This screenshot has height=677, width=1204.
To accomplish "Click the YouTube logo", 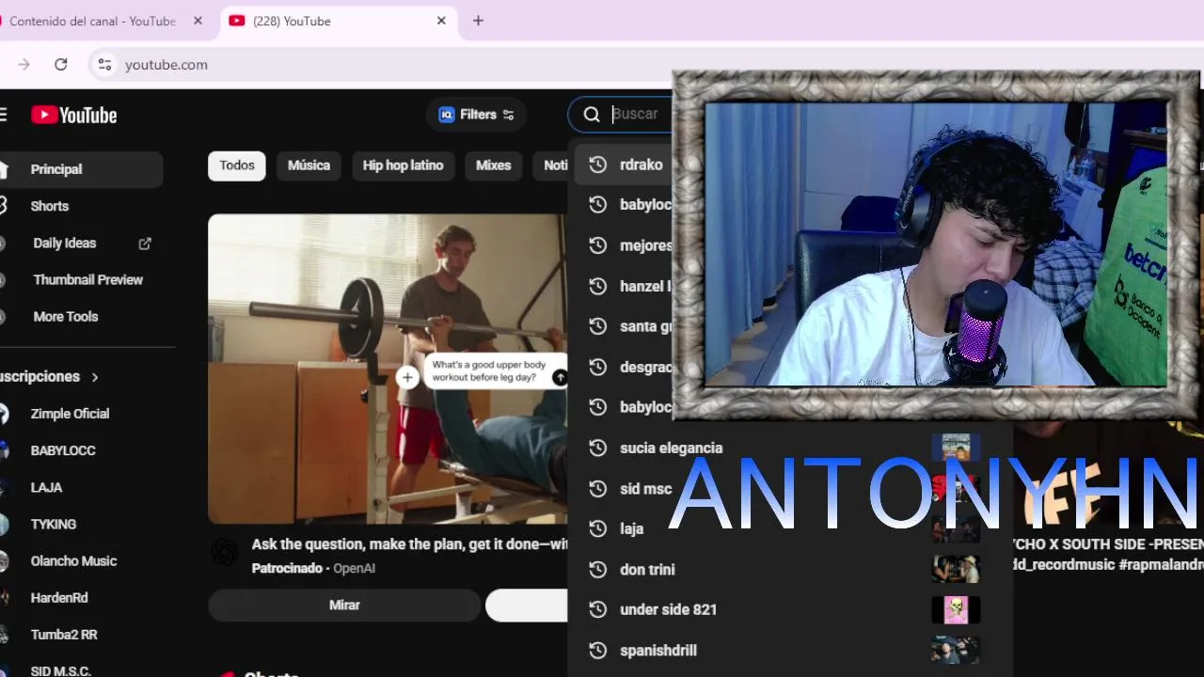I will 74,115.
